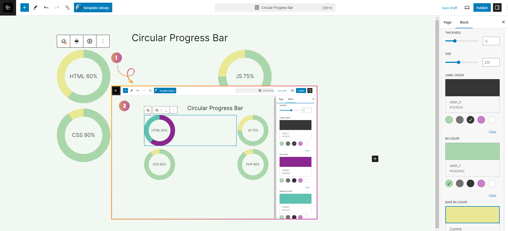508x231 pixels.
Task: Open Document Overview list view
Action: pos(68,7)
